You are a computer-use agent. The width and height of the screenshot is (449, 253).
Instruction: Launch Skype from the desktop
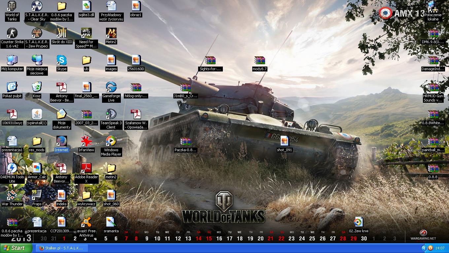62,60
